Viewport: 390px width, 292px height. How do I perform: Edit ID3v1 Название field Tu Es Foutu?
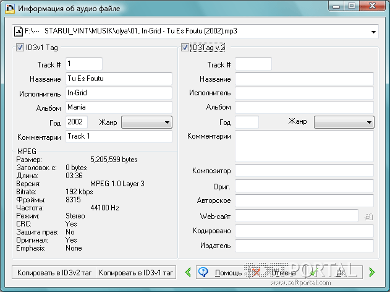tap(119, 79)
